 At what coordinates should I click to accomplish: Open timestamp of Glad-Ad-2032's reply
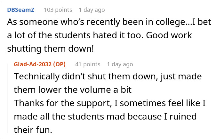(120, 64)
